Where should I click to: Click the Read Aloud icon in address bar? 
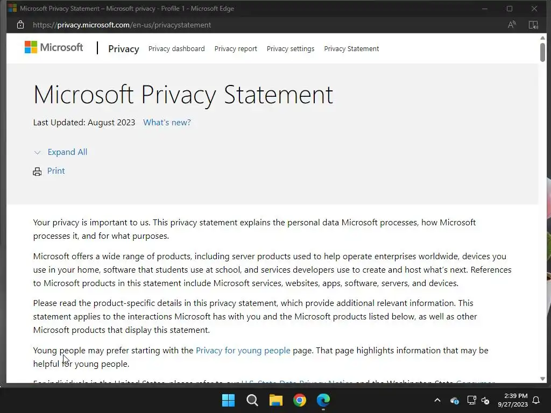(x=512, y=25)
